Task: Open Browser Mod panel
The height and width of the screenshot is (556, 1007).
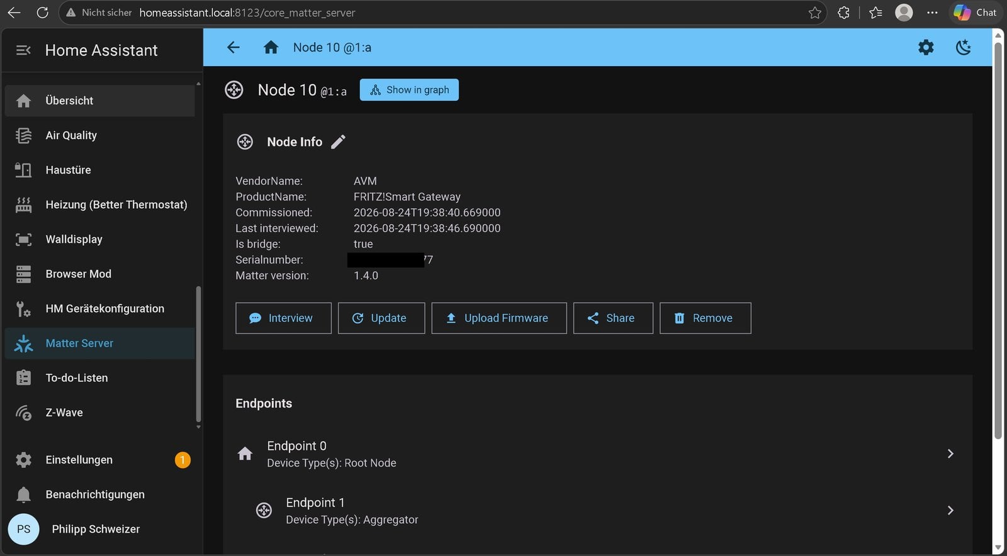Action: click(x=99, y=274)
